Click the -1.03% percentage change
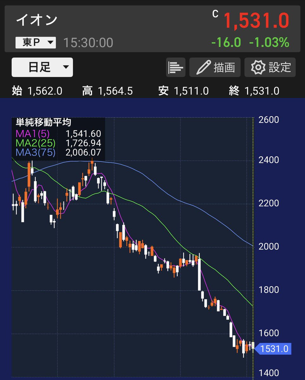305x380 pixels. coord(269,42)
